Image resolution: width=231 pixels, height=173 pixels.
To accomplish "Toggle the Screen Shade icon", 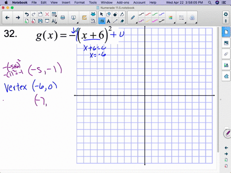I will pyautogui.click(x=47, y=21).
